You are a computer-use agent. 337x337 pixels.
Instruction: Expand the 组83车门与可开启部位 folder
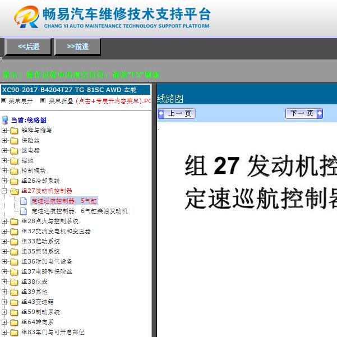coord(4,333)
